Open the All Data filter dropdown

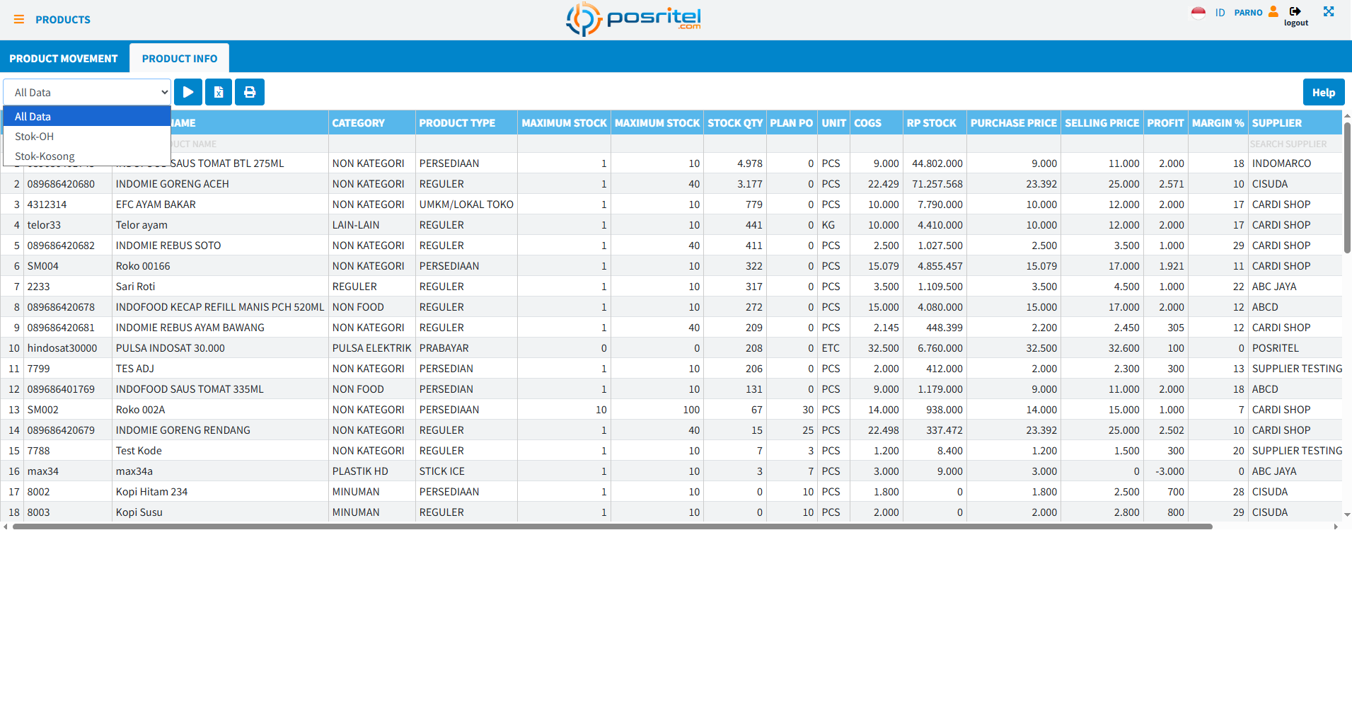pyautogui.click(x=87, y=92)
